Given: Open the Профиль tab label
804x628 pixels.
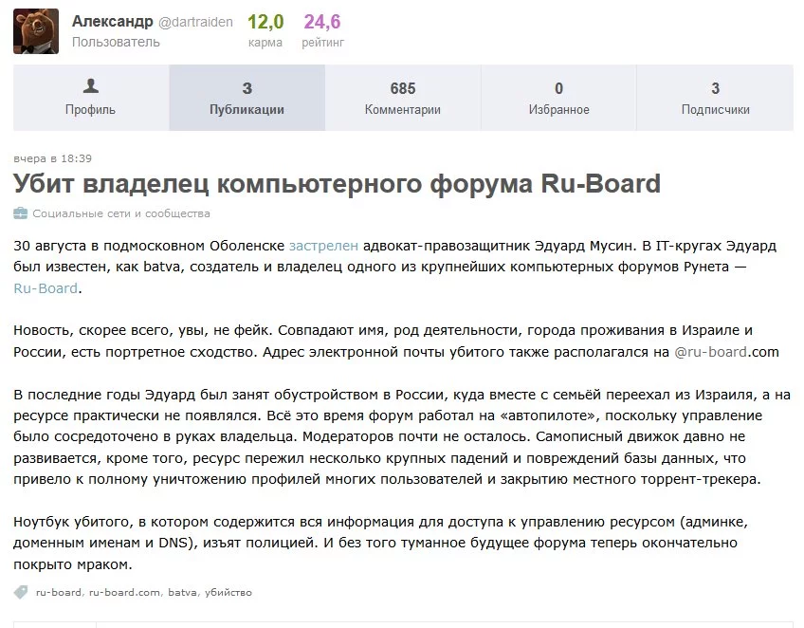Looking at the screenshot, I should (x=90, y=110).
